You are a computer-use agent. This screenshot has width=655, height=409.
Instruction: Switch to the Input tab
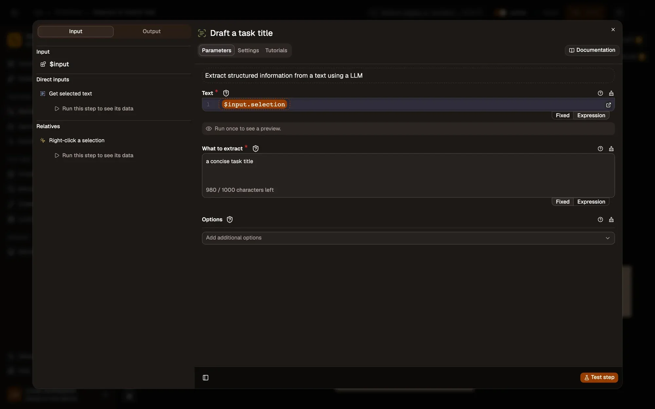tap(76, 31)
